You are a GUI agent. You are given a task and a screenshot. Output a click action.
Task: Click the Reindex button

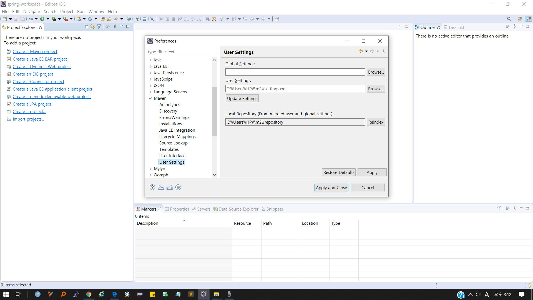pyautogui.click(x=376, y=122)
